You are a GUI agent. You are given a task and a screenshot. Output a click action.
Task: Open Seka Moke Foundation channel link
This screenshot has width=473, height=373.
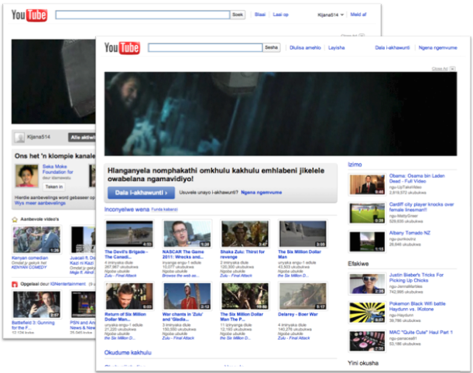pyautogui.click(x=57, y=169)
